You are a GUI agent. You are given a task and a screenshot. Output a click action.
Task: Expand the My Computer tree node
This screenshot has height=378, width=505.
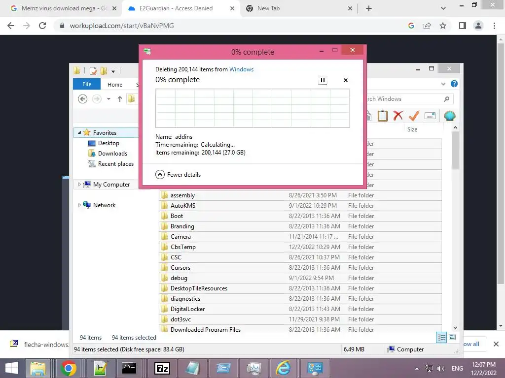coord(79,184)
